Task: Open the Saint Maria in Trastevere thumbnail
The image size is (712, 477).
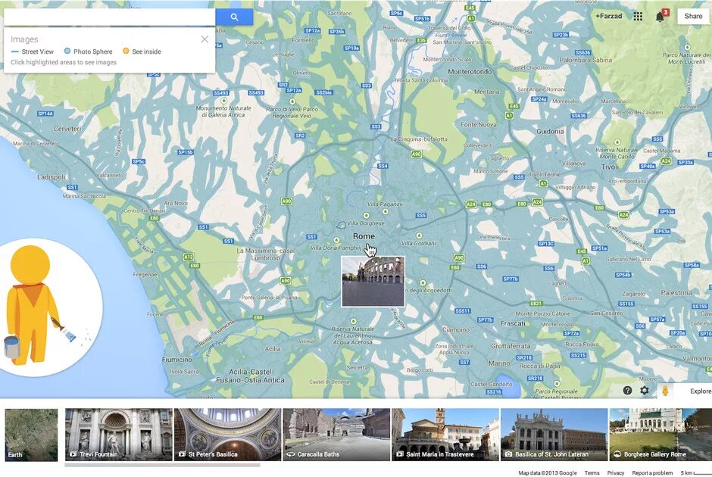Action: tap(445, 435)
